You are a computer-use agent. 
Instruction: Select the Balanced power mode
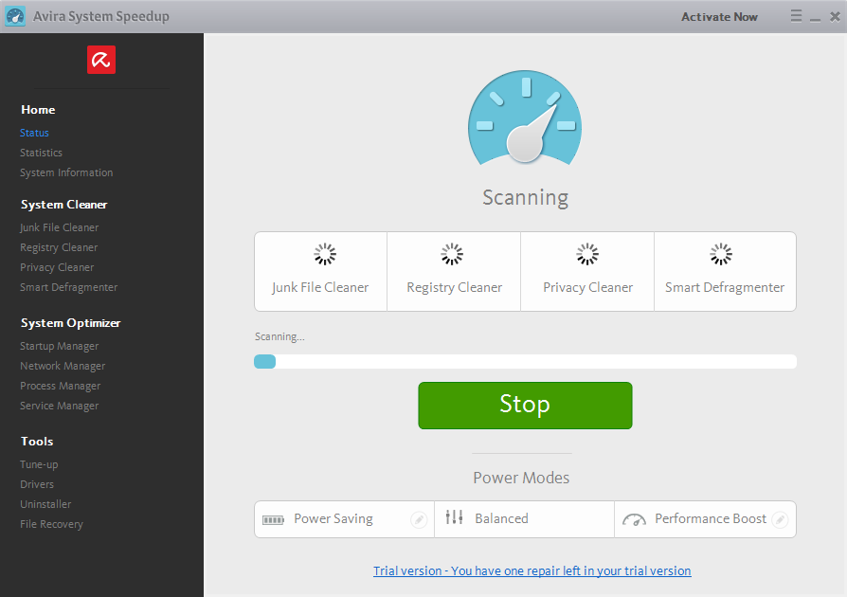click(501, 519)
